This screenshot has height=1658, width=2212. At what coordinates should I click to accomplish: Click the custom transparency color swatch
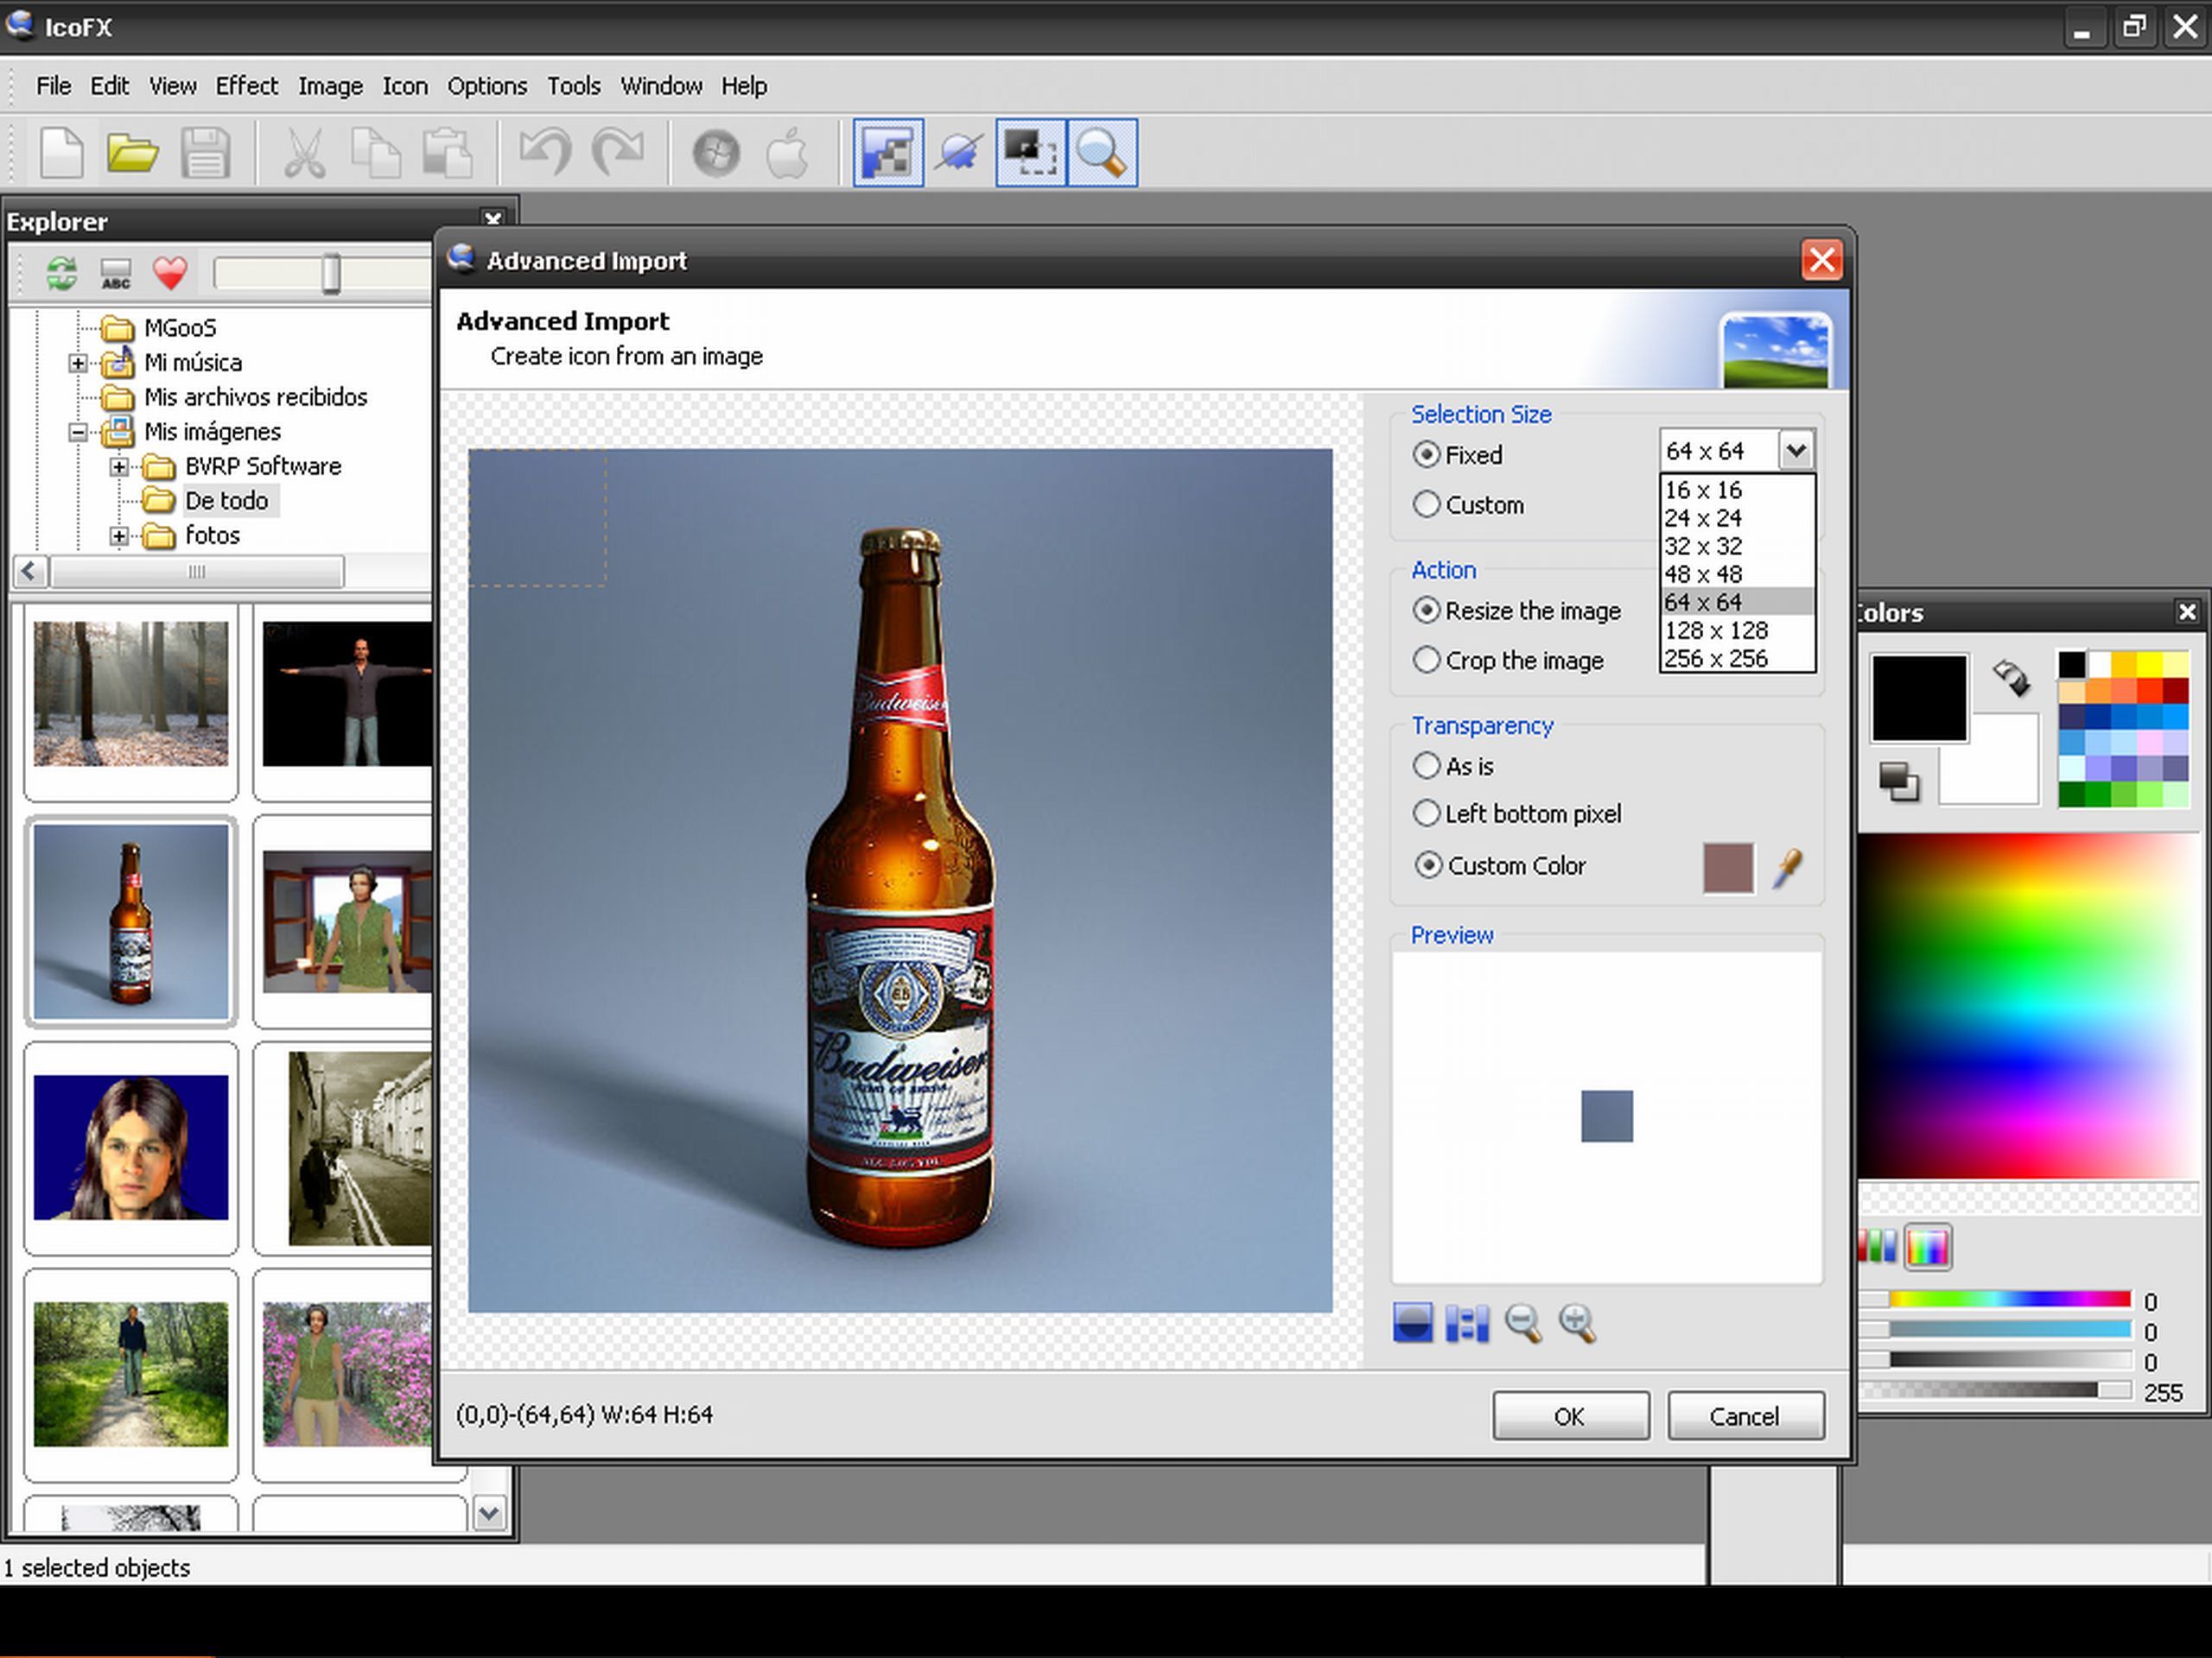pos(1727,866)
